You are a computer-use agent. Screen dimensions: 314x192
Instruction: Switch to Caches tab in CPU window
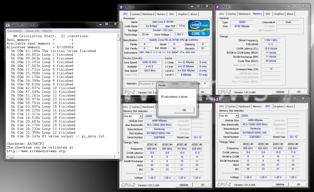(136, 14)
